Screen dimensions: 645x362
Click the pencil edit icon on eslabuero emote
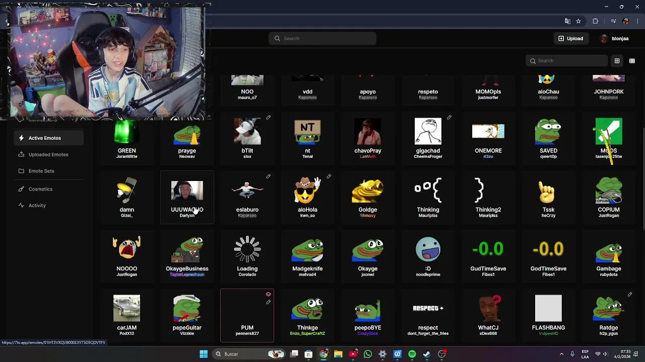pyautogui.click(x=269, y=176)
